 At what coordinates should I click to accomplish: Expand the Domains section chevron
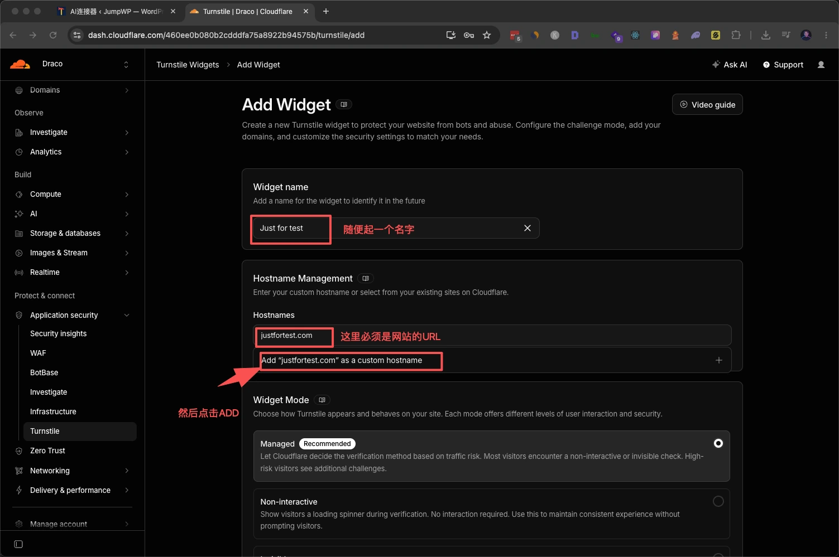pyautogui.click(x=127, y=90)
